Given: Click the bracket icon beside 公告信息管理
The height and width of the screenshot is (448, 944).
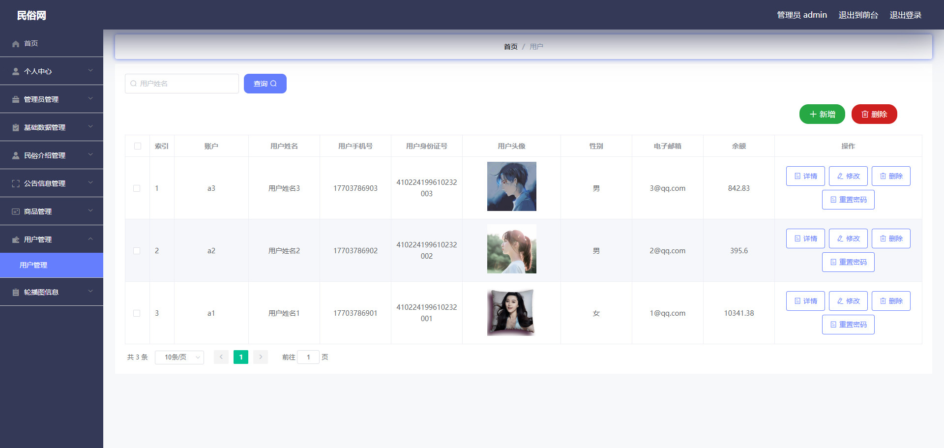Looking at the screenshot, I should click(x=16, y=184).
